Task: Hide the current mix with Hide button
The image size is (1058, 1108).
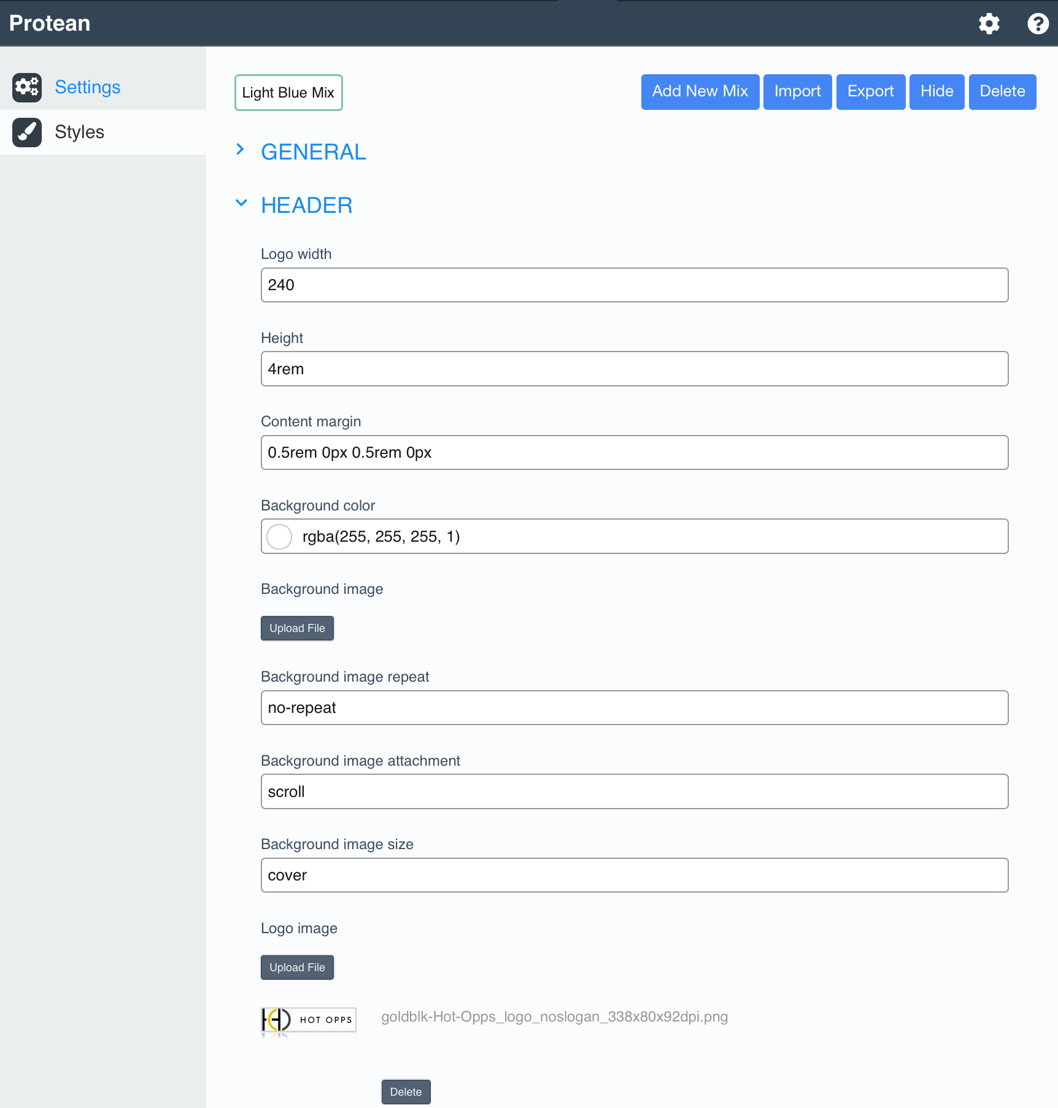Action: click(936, 92)
